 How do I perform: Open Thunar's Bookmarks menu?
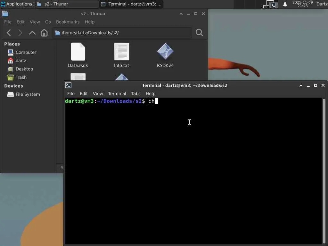68,22
